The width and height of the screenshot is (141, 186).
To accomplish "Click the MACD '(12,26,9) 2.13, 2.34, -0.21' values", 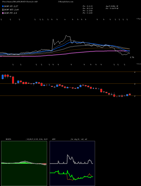I will pyautogui.click(x=37, y=139).
